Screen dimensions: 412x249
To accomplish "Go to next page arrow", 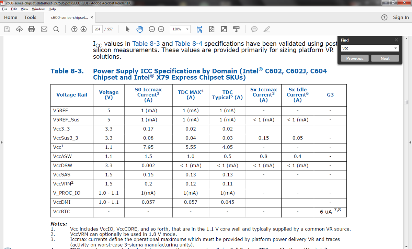I will [x=83, y=29].
